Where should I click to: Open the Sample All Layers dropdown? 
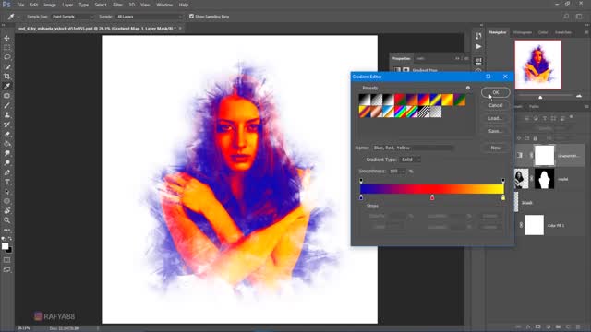149,17
